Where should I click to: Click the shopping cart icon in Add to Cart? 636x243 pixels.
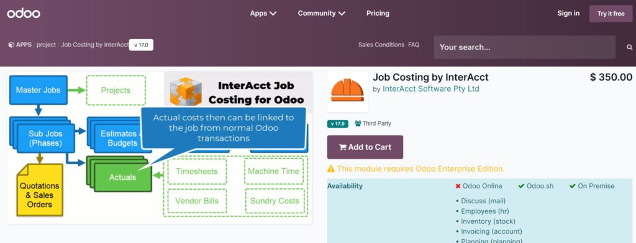[x=343, y=148]
